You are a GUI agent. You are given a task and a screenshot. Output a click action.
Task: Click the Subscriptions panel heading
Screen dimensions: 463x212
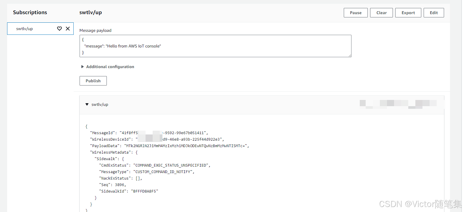(x=30, y=12)
